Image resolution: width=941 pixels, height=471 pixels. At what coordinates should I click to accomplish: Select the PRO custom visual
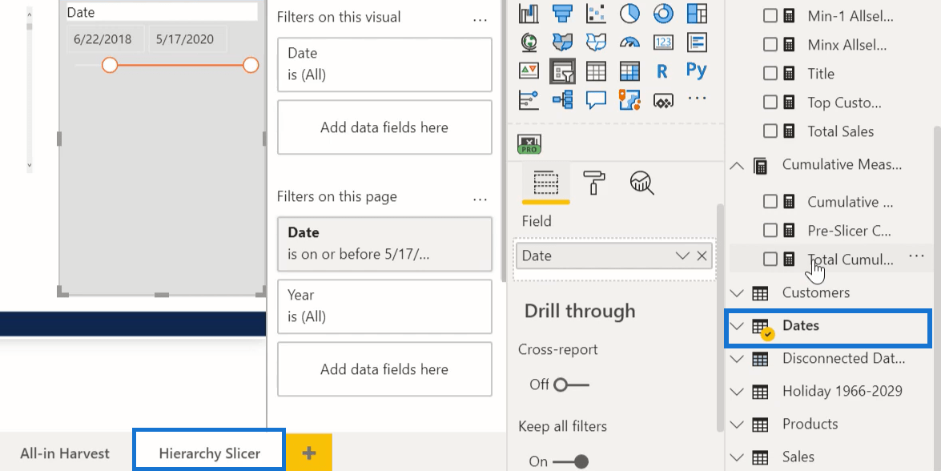[x=529, y=144]
